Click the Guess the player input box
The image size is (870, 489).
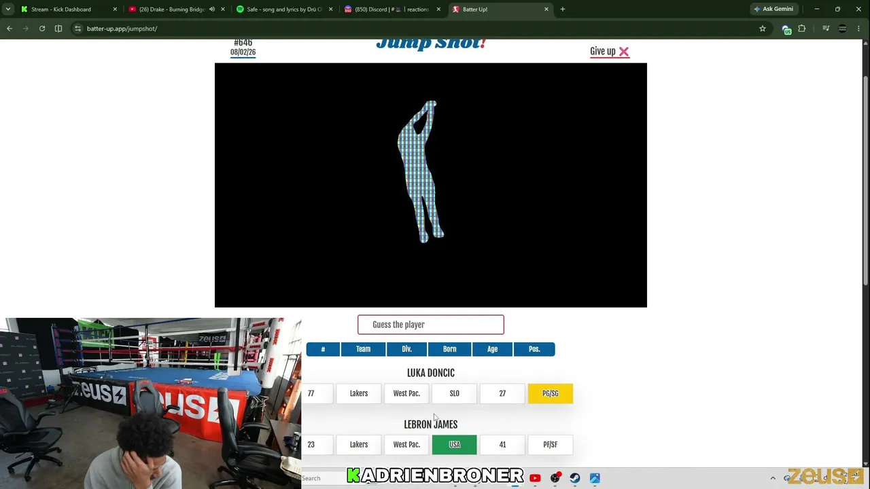[431, 325]
